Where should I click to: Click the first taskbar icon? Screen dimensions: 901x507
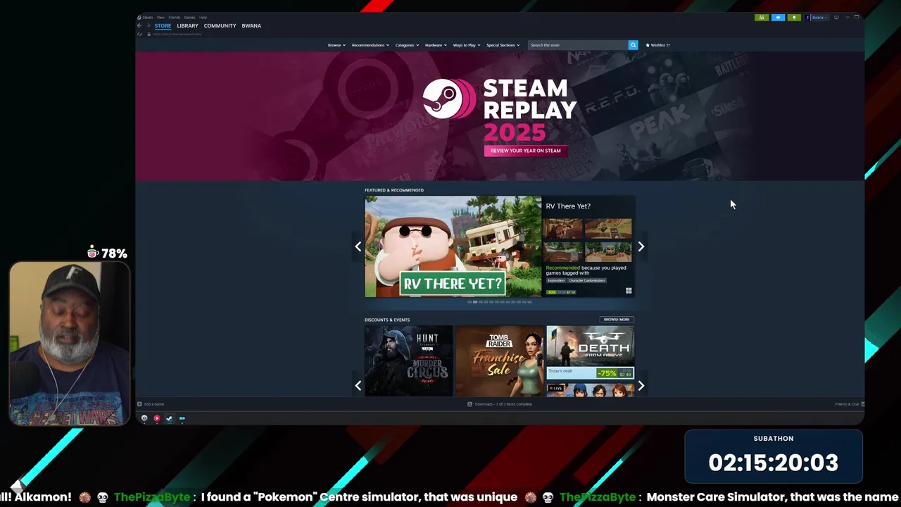[x=144, y=418]
